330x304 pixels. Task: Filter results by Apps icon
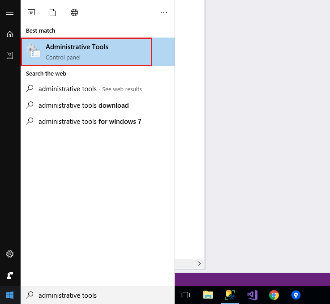coord(31,13)
